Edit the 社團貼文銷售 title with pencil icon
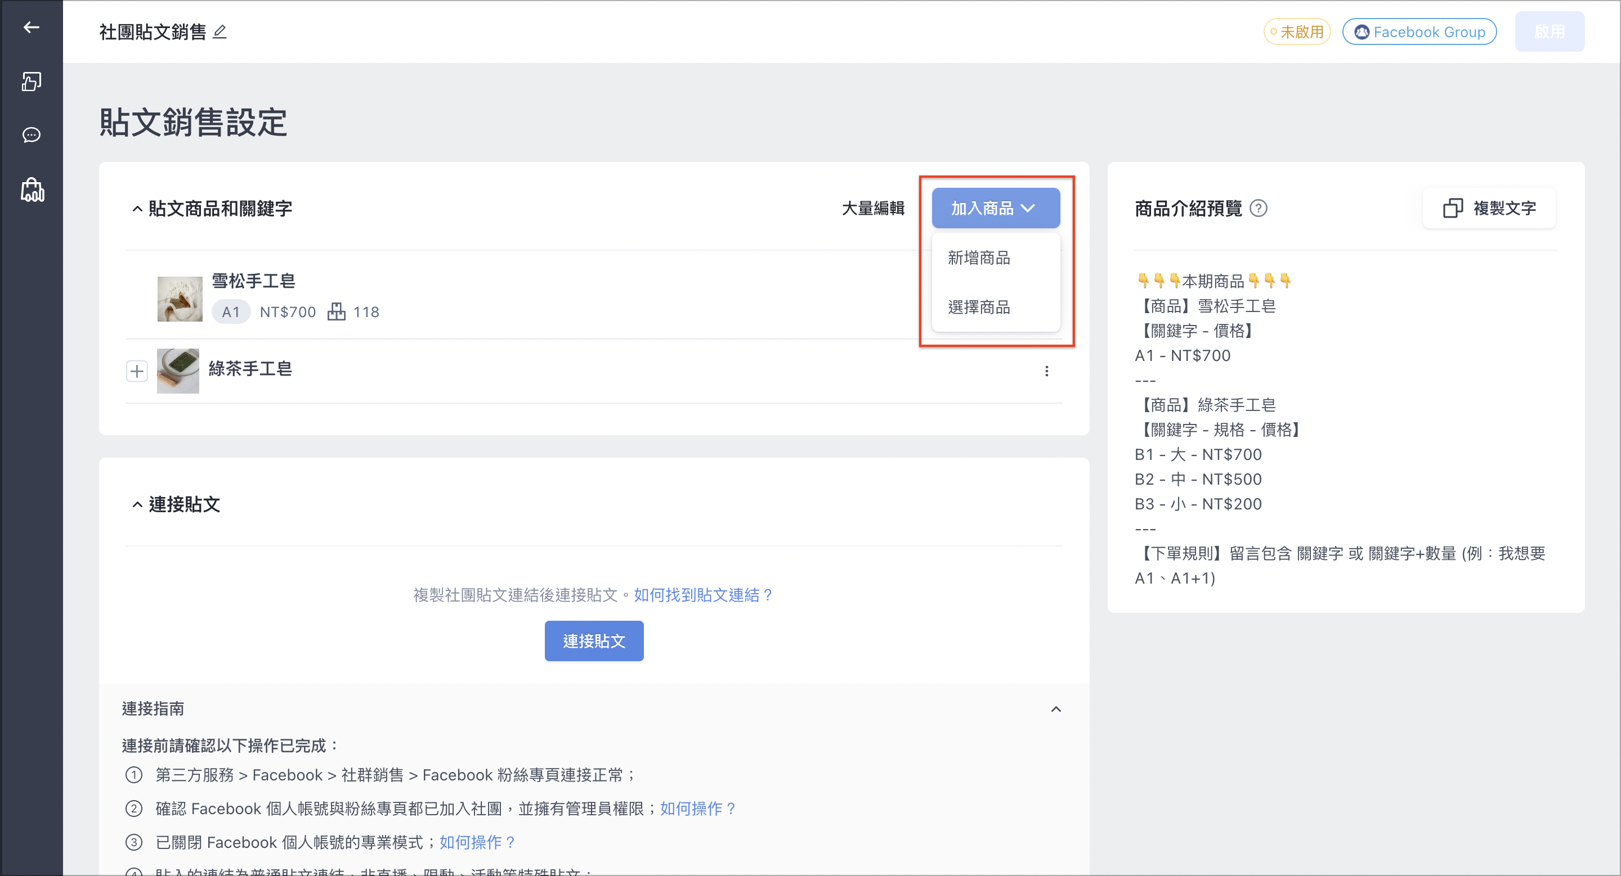The image size is (1621, 876). [x=220, y=31]
